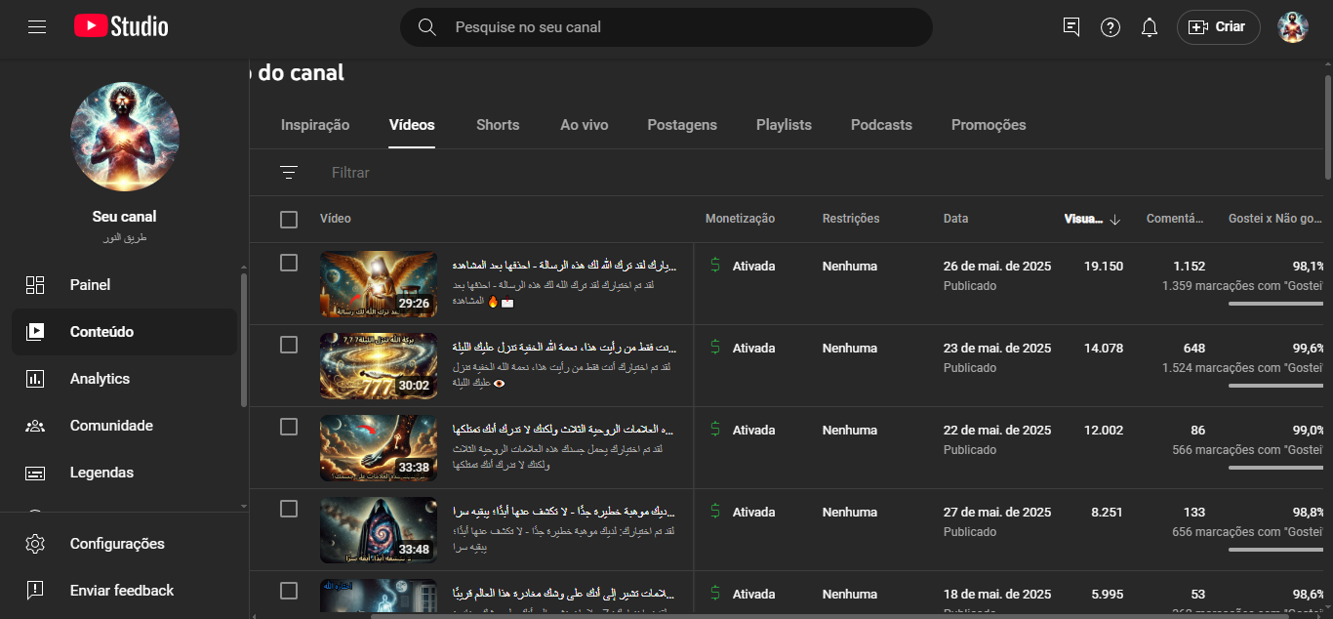
Task: Open the Ao vivo tab
Action: 585,125
